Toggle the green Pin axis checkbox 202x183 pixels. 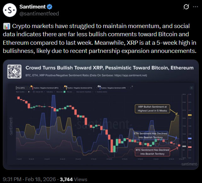pyautogui.click(x=65, y=92)
